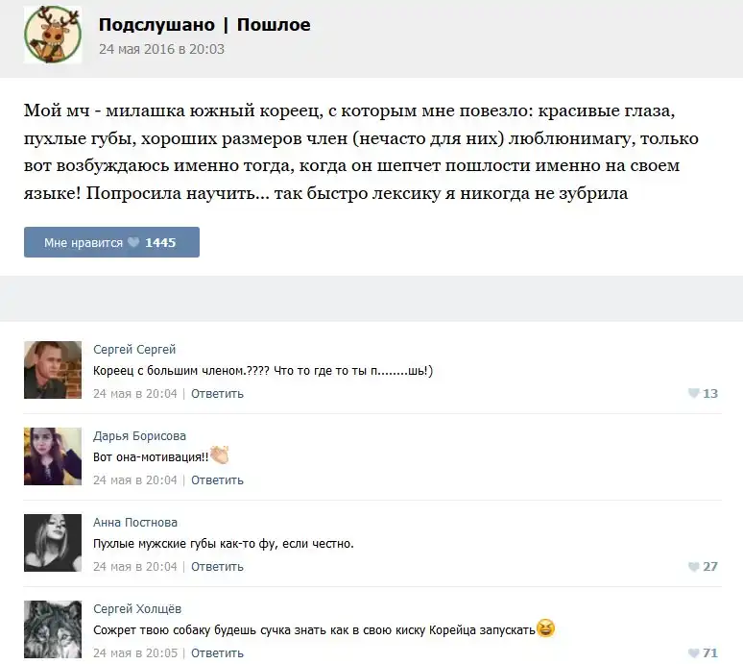743x664 pixels.
Task: Open Анна Постнова's name link
Action: click(135, 522)
